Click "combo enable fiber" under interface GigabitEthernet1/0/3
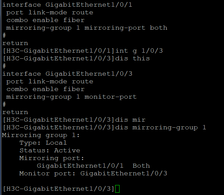Screen dimensions: 224x195 coord(45,89)
